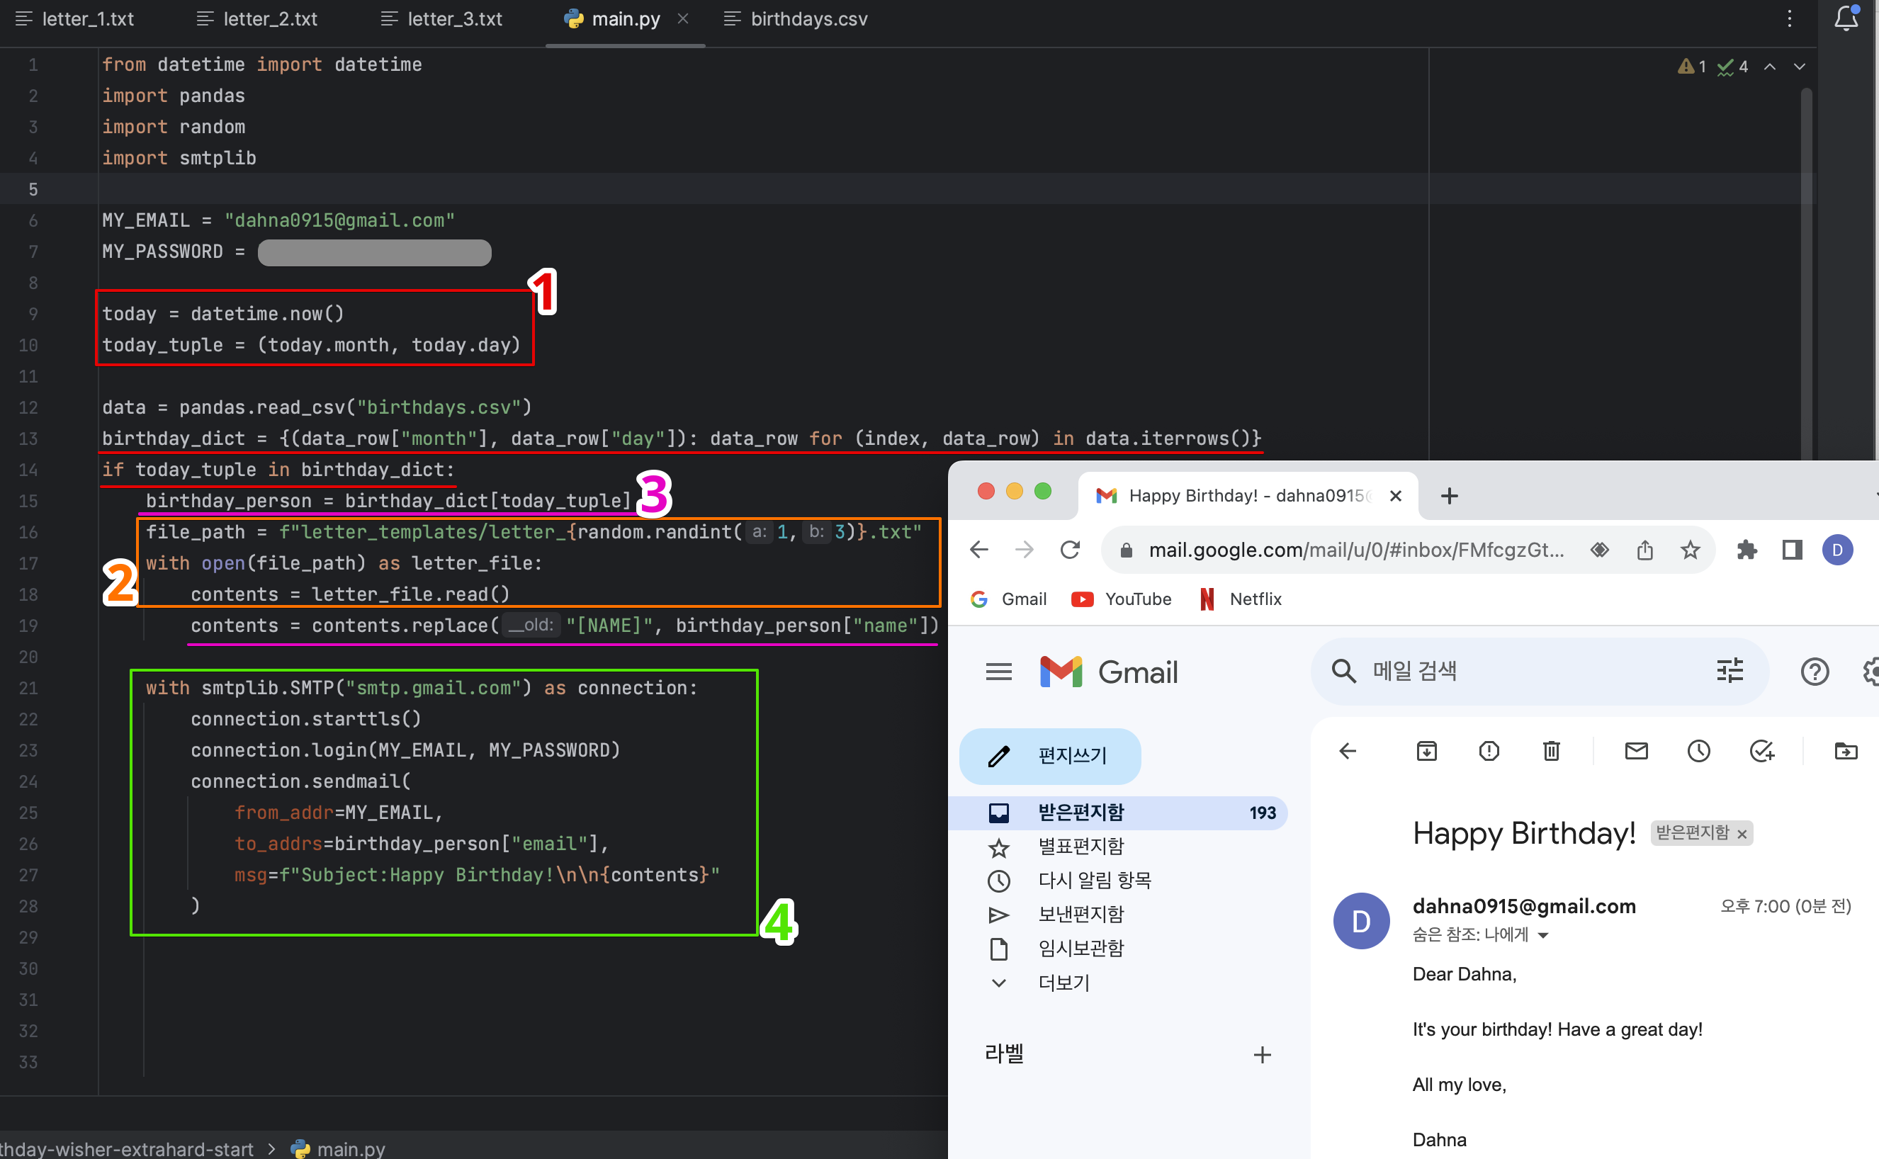Expand recipient details dropdown arrow
Screen dimensions: 1879x1159
(x=1543, y=934)
